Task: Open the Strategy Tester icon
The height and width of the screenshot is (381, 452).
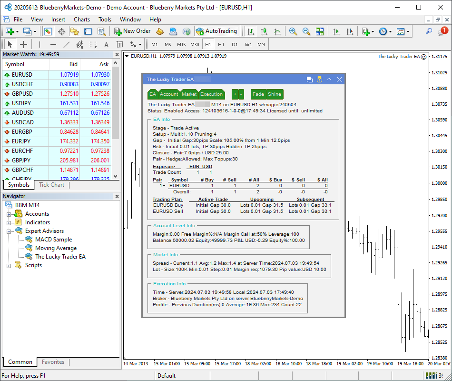Action: coord(101,31)
